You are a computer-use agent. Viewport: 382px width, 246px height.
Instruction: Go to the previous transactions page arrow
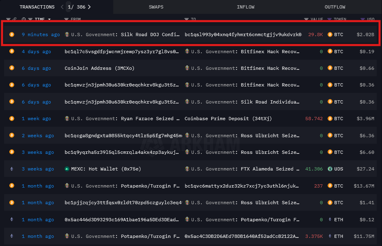62,7
